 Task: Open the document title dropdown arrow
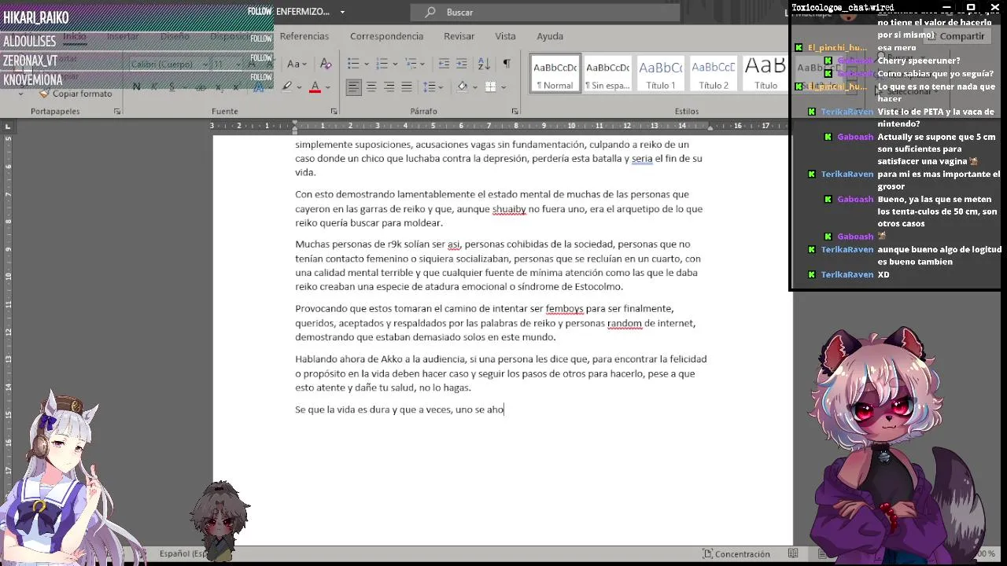tap(342, 12)
